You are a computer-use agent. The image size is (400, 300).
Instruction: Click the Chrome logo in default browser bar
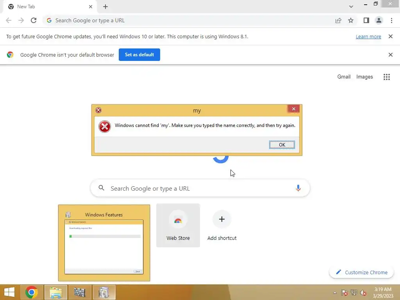click(x=10, y=55)
